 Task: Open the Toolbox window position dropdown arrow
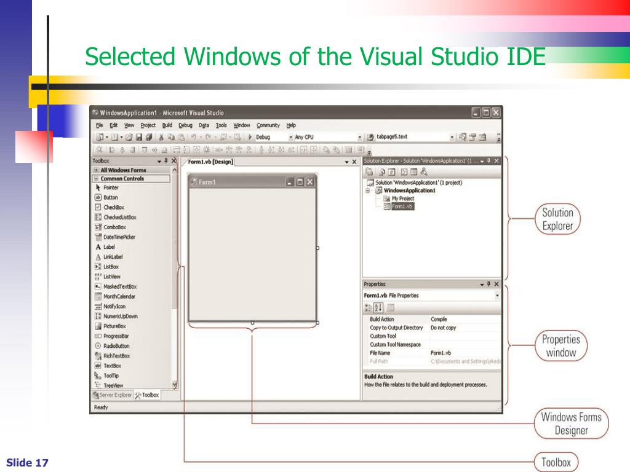[159, 162]
